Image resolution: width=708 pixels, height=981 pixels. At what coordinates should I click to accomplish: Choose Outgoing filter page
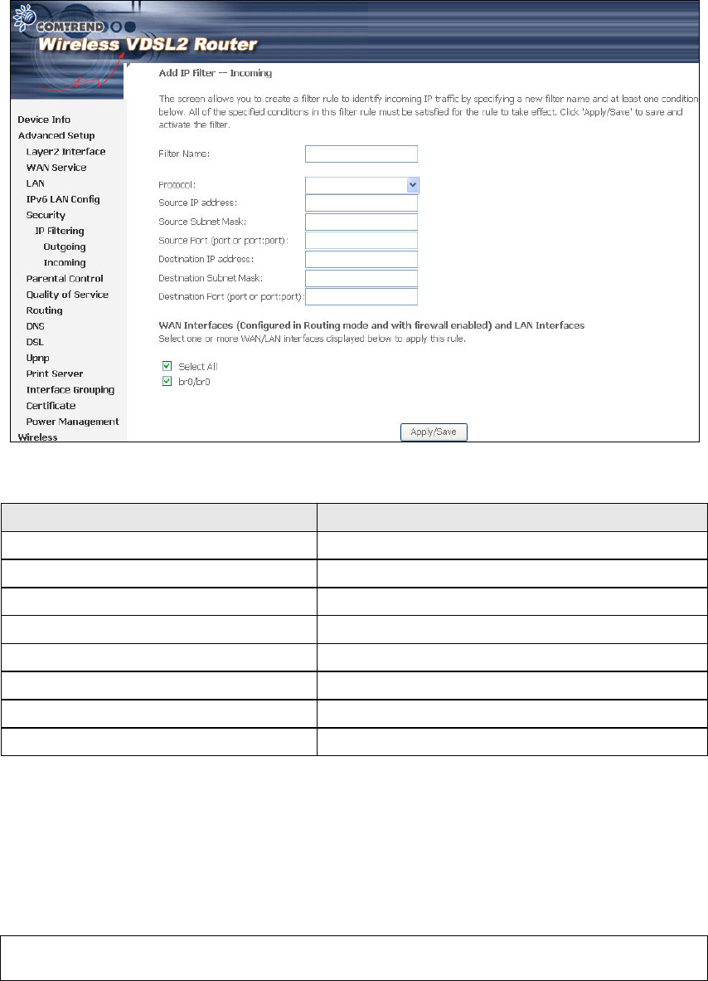pos(65,246)
